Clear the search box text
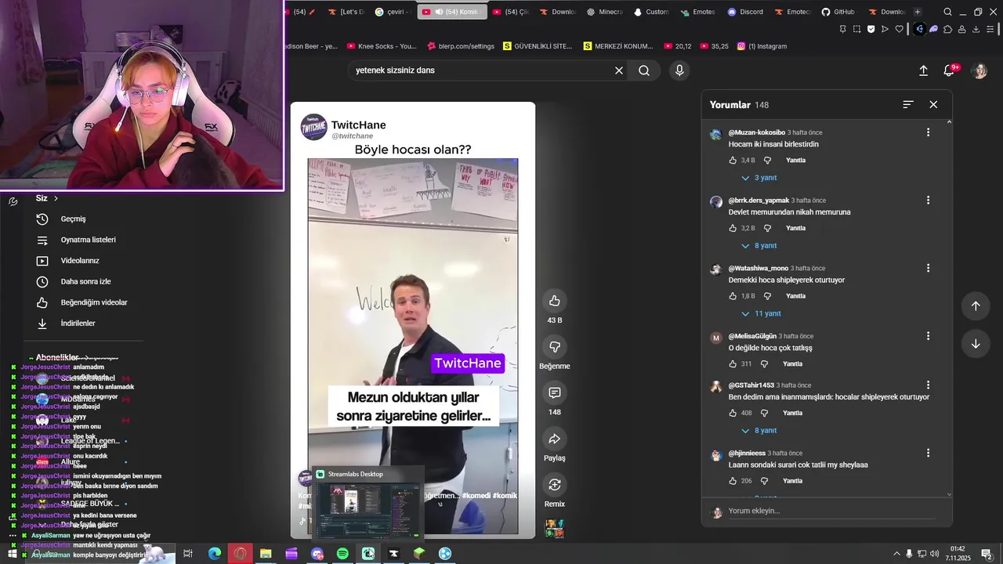 point(618,70)
